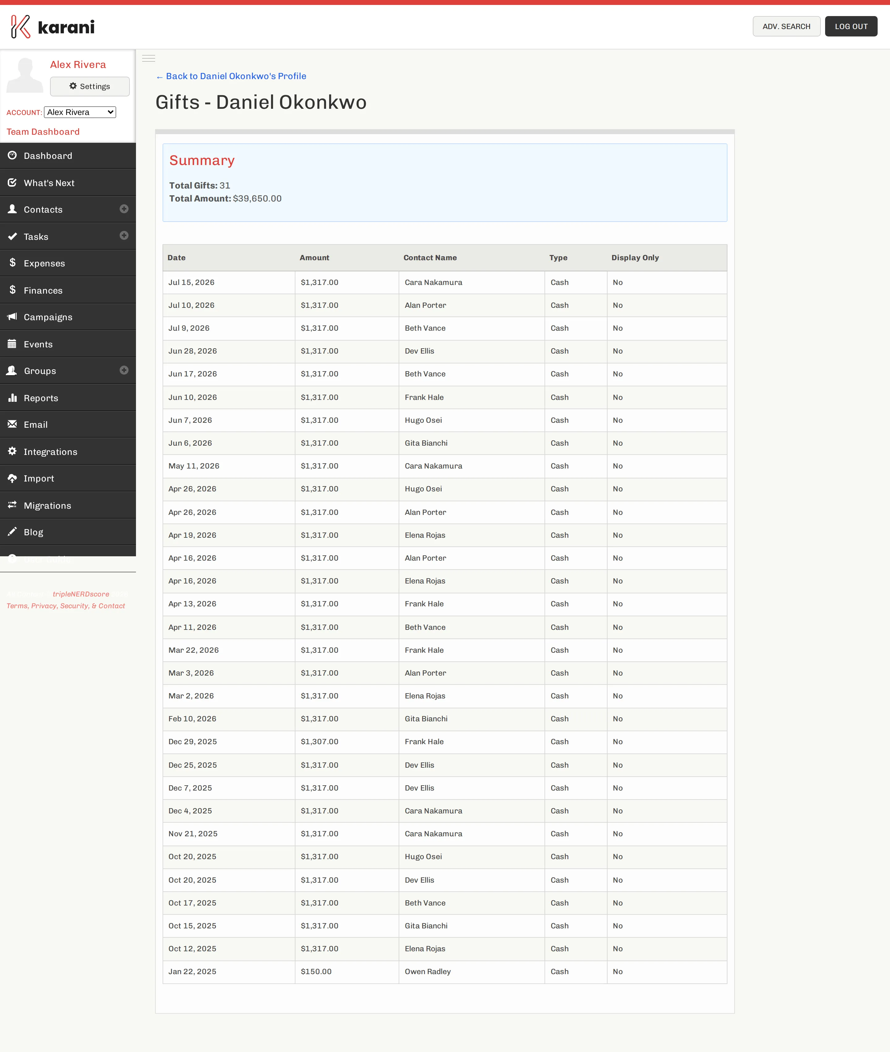Image resolution: width=890 pixels, height=1052 pixels.
Task: Click the Campaigns megaphone icon
Action: [12, 316]
